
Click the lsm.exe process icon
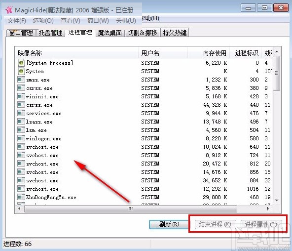click(x=21, y=130)
